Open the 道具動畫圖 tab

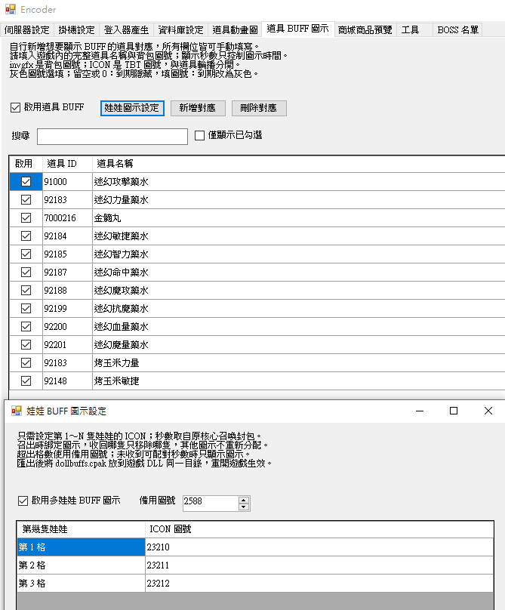tap(235, 30)
